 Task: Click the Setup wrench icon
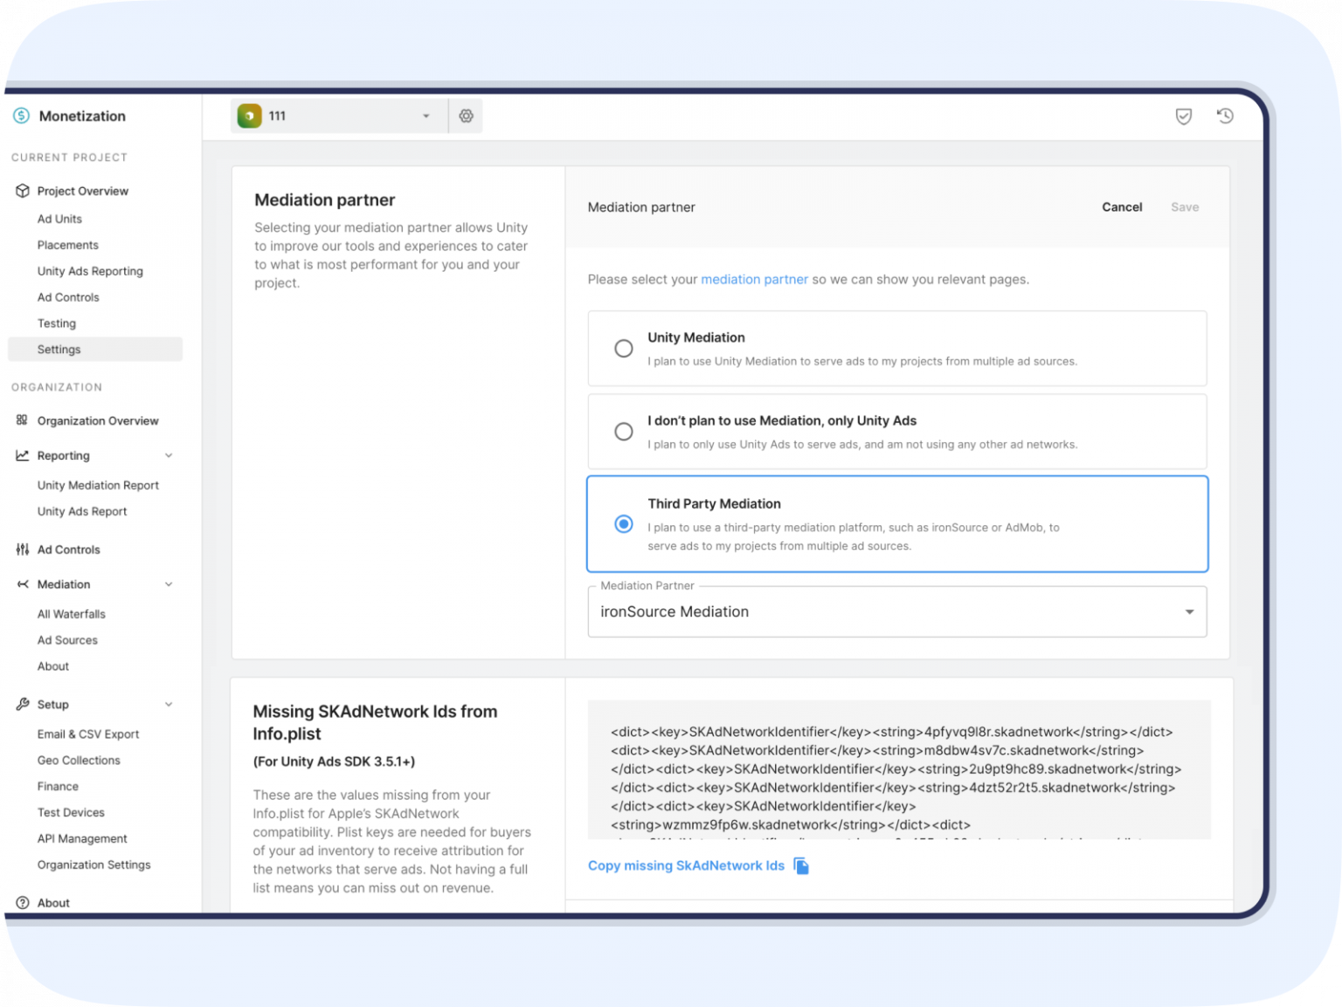coord(22,705)
